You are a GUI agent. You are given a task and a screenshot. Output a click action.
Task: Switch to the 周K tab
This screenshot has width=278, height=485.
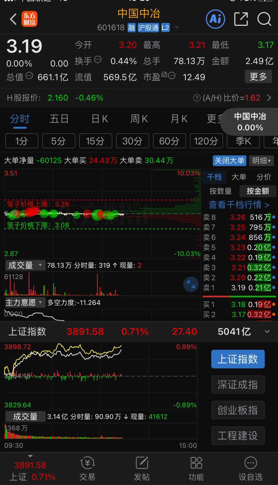pyautogui.click(x=139, y=119)
